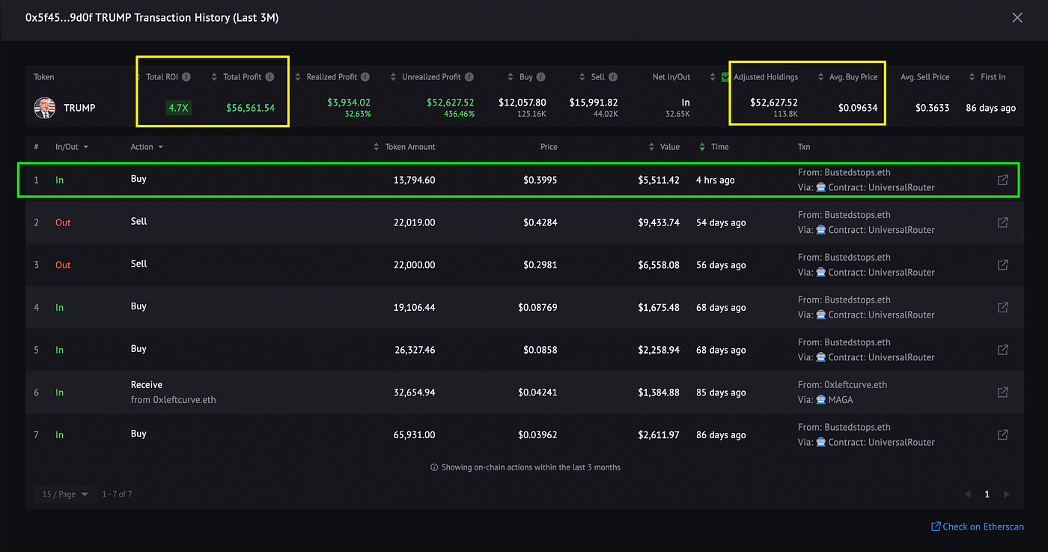Sort transactions by Time column

click(x=713, y=147)
